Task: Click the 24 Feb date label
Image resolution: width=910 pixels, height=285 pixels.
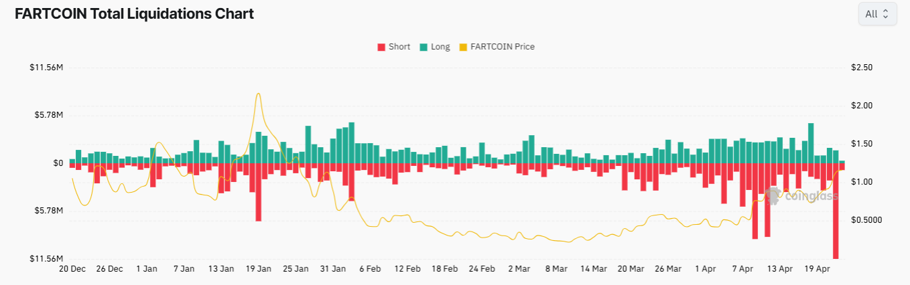Action: (482, 269)
